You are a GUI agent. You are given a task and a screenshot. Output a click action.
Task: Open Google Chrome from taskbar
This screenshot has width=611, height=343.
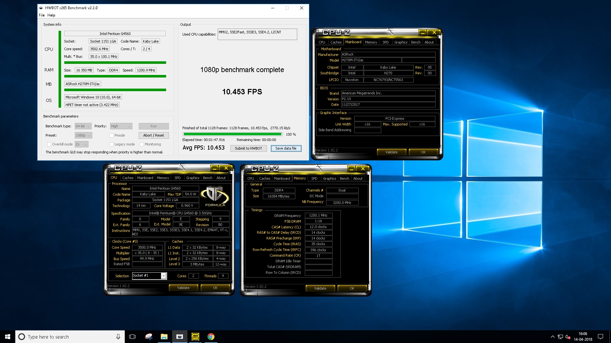pyautogui.click(x=211, y=337)
